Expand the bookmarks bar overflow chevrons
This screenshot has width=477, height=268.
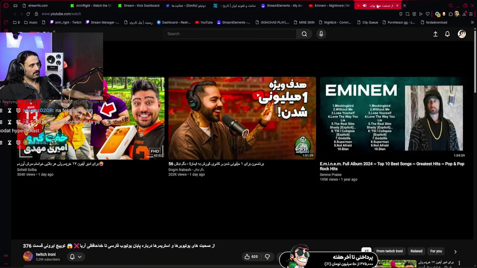(x=472, y=22)
